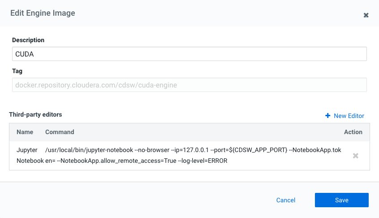Click the Description label

click(x=28, y=40)
